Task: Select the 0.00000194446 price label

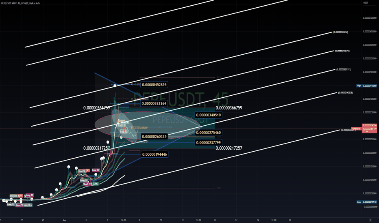Action: click(x=155, y=154)
